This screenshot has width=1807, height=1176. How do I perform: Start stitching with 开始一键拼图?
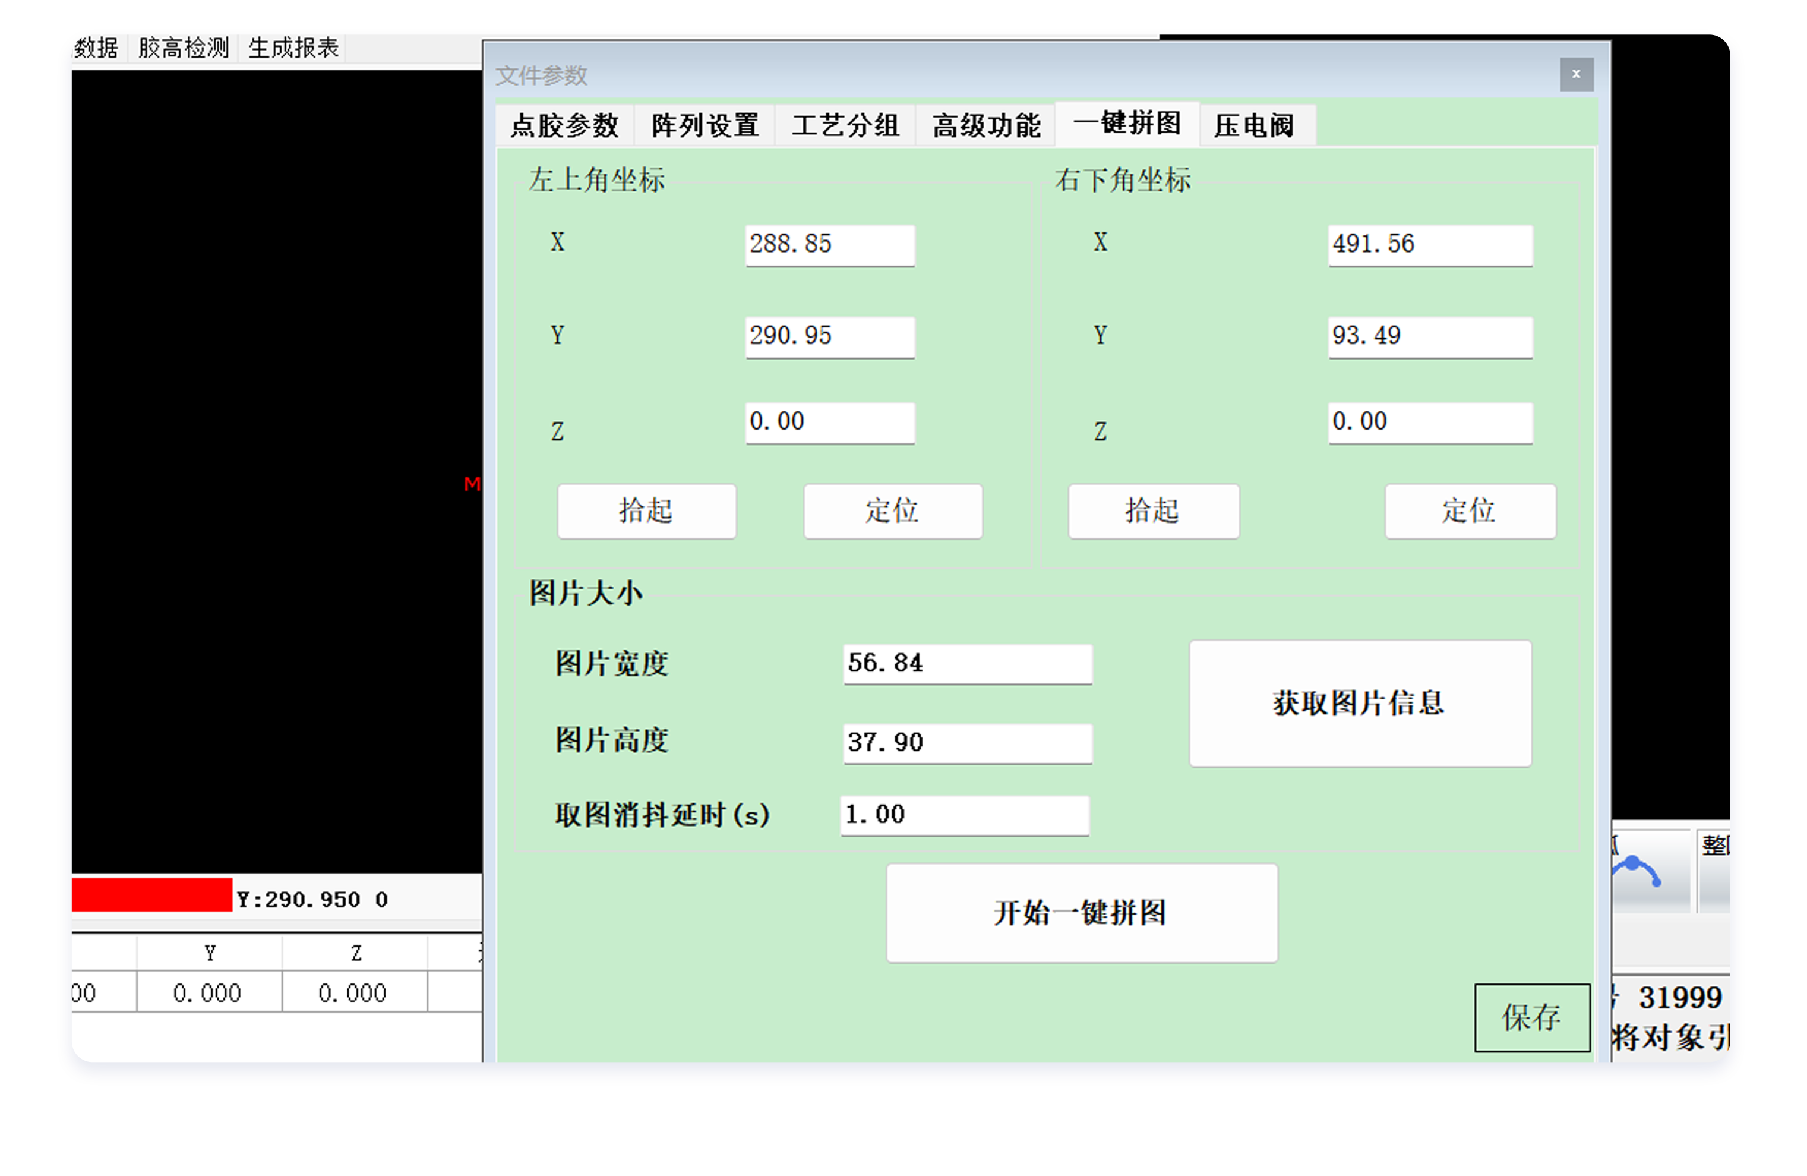1081,914
